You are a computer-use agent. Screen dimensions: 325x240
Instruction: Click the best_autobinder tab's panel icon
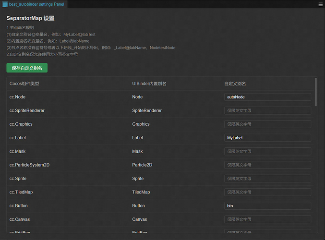click(x=5, y=4)
